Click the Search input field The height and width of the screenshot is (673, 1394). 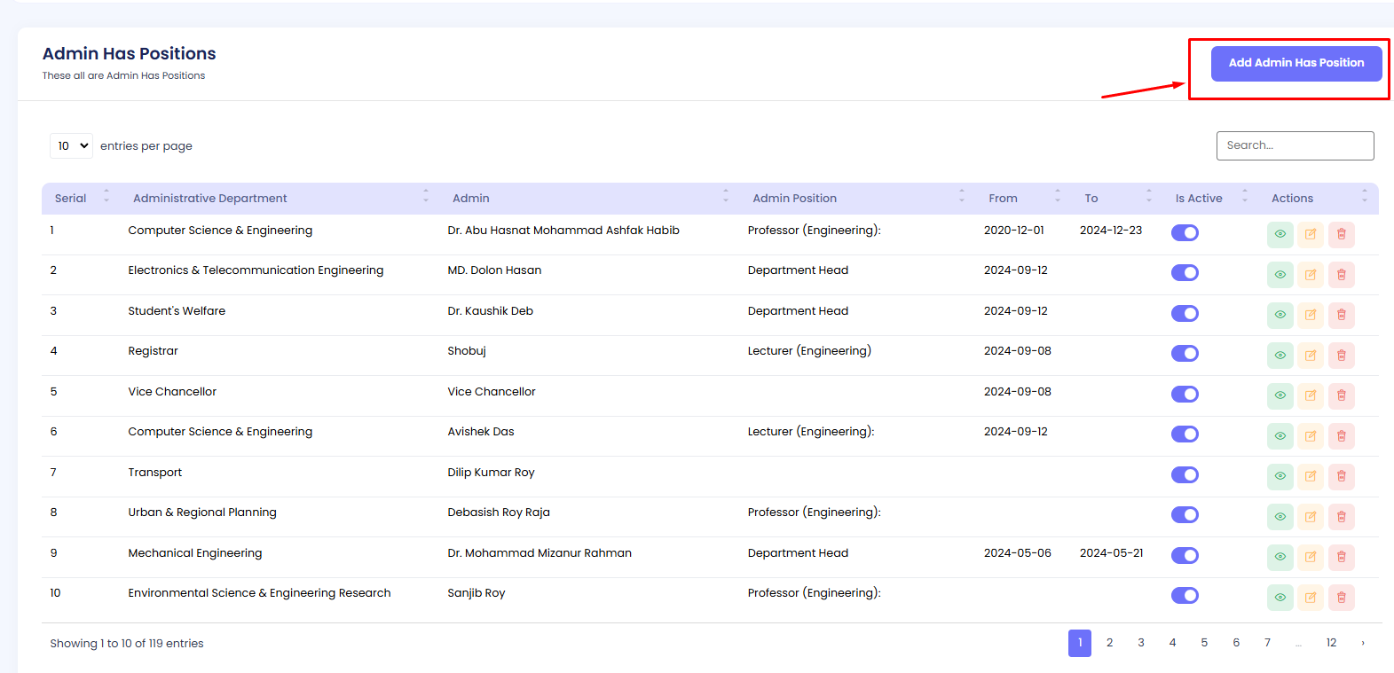click(1295, 145)
